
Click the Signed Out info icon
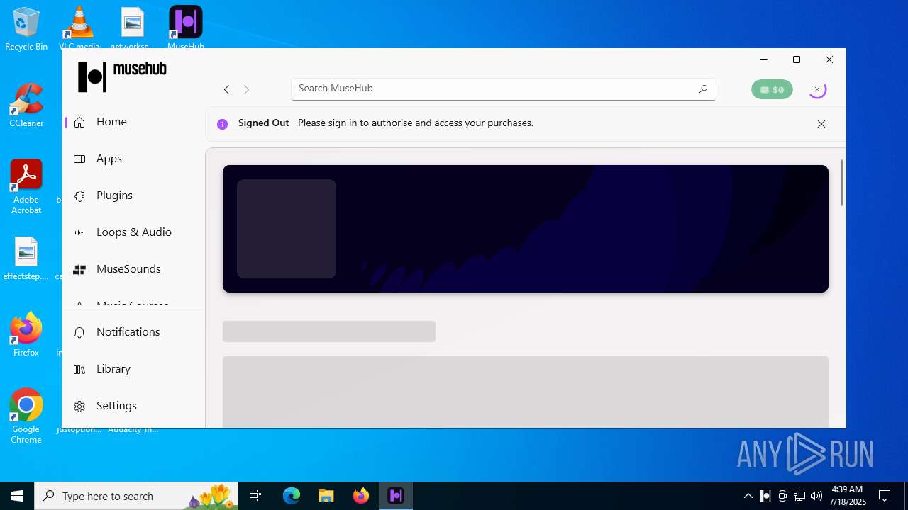click(x=222, y=124)
